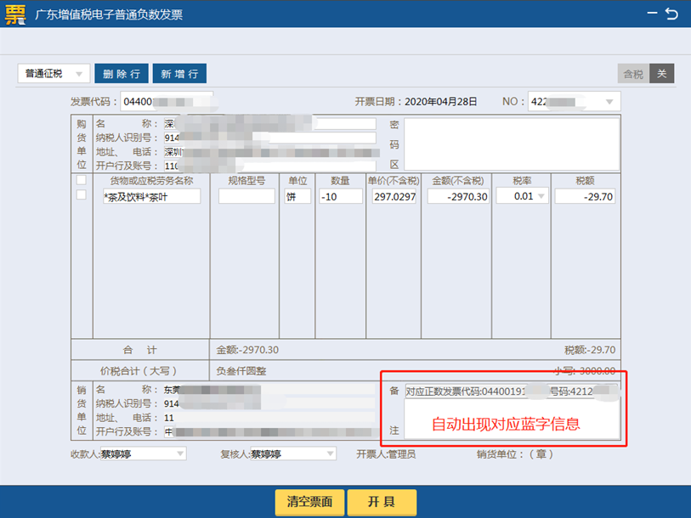Click the seller 开户行及账号 field

pyautogui.click(x=269, y=431)
